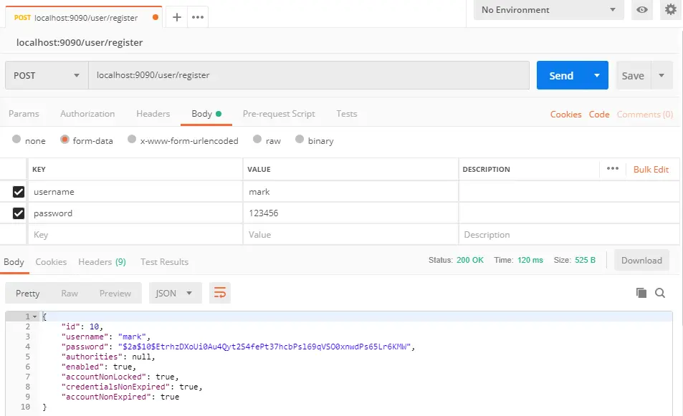Viewport: 683px width, 416px height.
Task: Select the none body type
Action: [x=16, y=139]
